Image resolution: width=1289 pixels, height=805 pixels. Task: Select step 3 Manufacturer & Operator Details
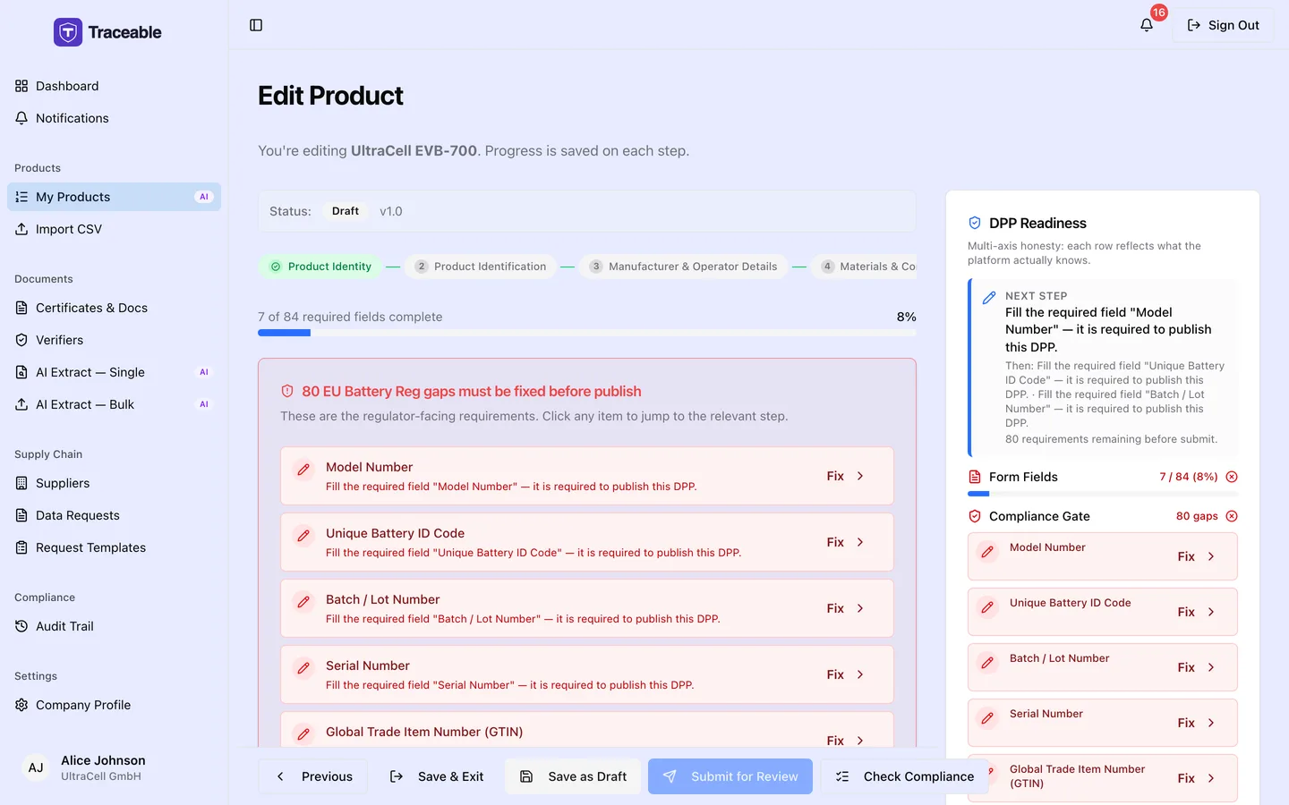[684, 267]
